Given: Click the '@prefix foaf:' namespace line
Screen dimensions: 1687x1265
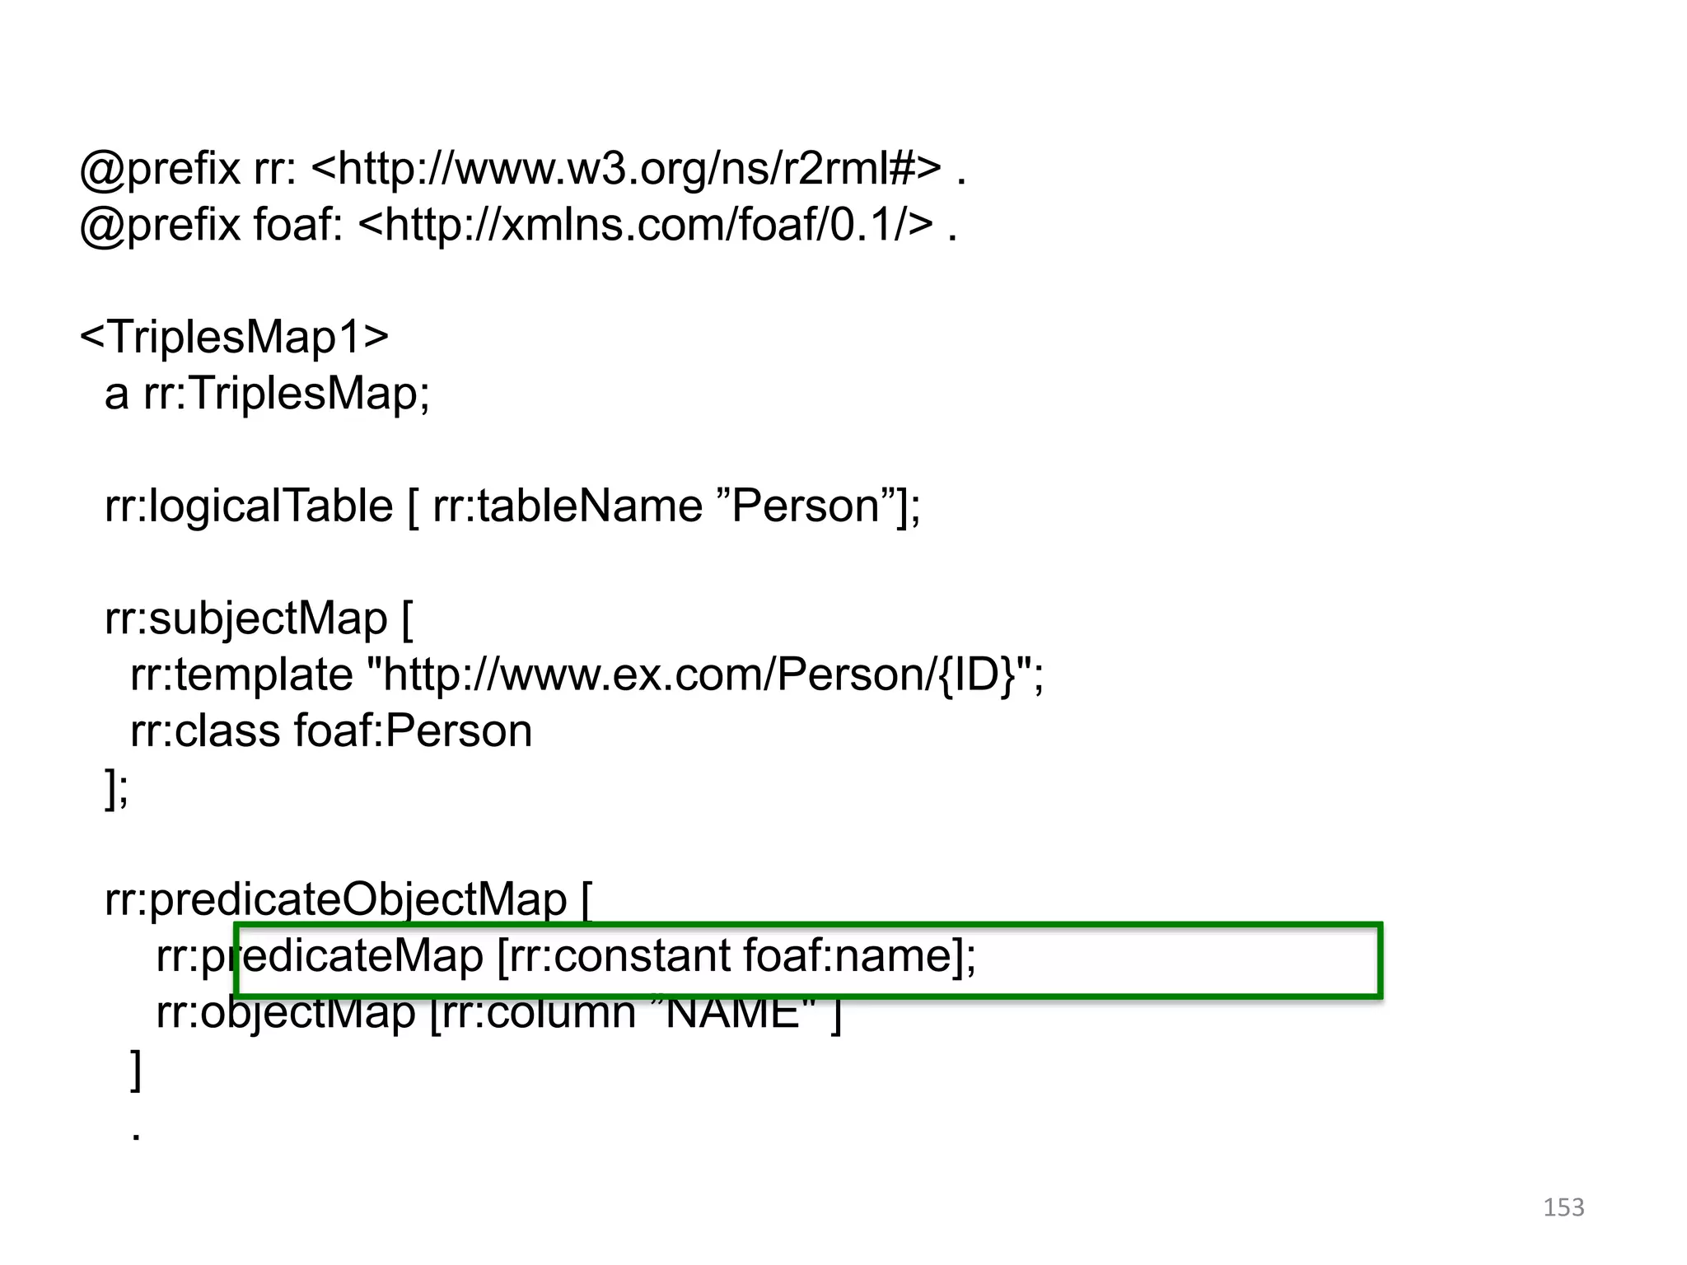Looking at the screenshot, I should (x=518, y=225).
